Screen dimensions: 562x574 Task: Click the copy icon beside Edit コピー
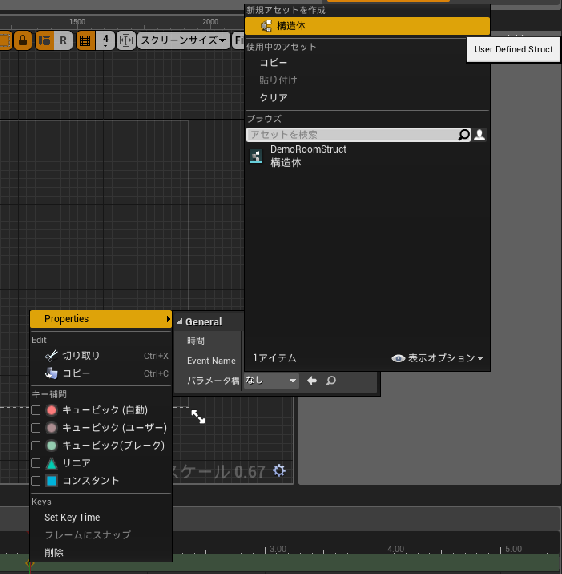[51, 373]
